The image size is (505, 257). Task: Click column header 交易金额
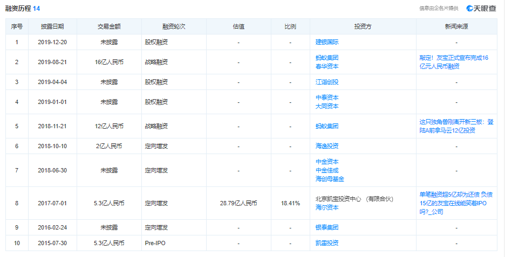pyautogui.click(x=109, y=27)
